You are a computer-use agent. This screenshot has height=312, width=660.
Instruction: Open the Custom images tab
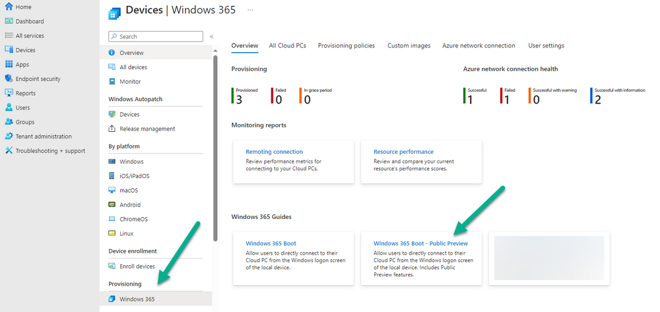(409, 46)
